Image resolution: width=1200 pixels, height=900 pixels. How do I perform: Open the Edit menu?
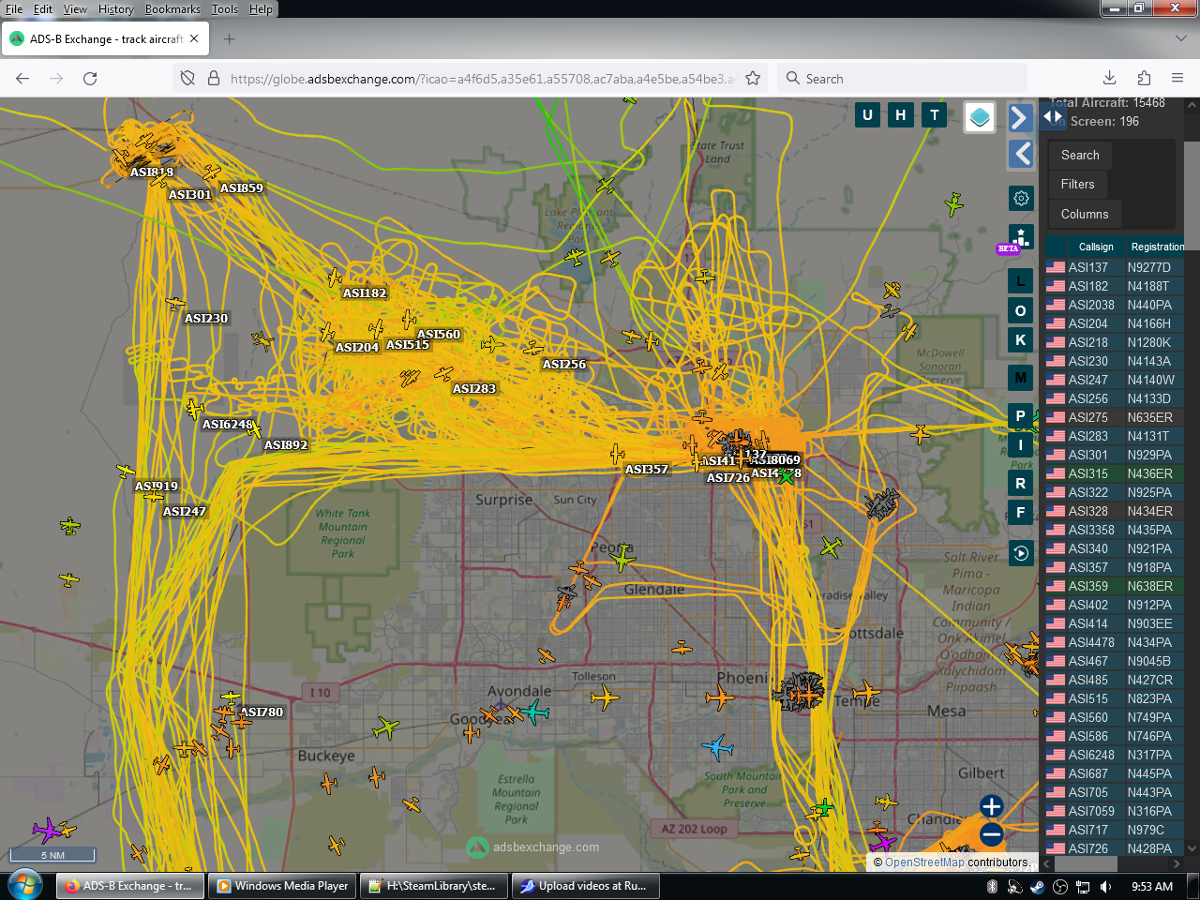(x=43, y=9)
